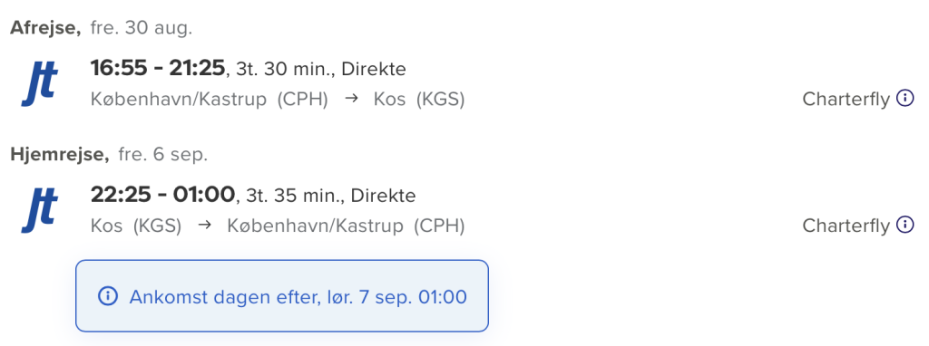Click the return route arrow icon
Screen dimensions: 929x346
(x=204, y=225)
